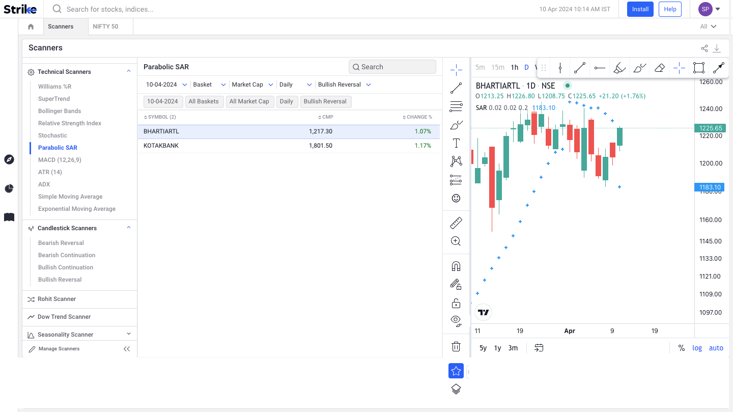Click the trash icon to remove drawings

[456, 347]
